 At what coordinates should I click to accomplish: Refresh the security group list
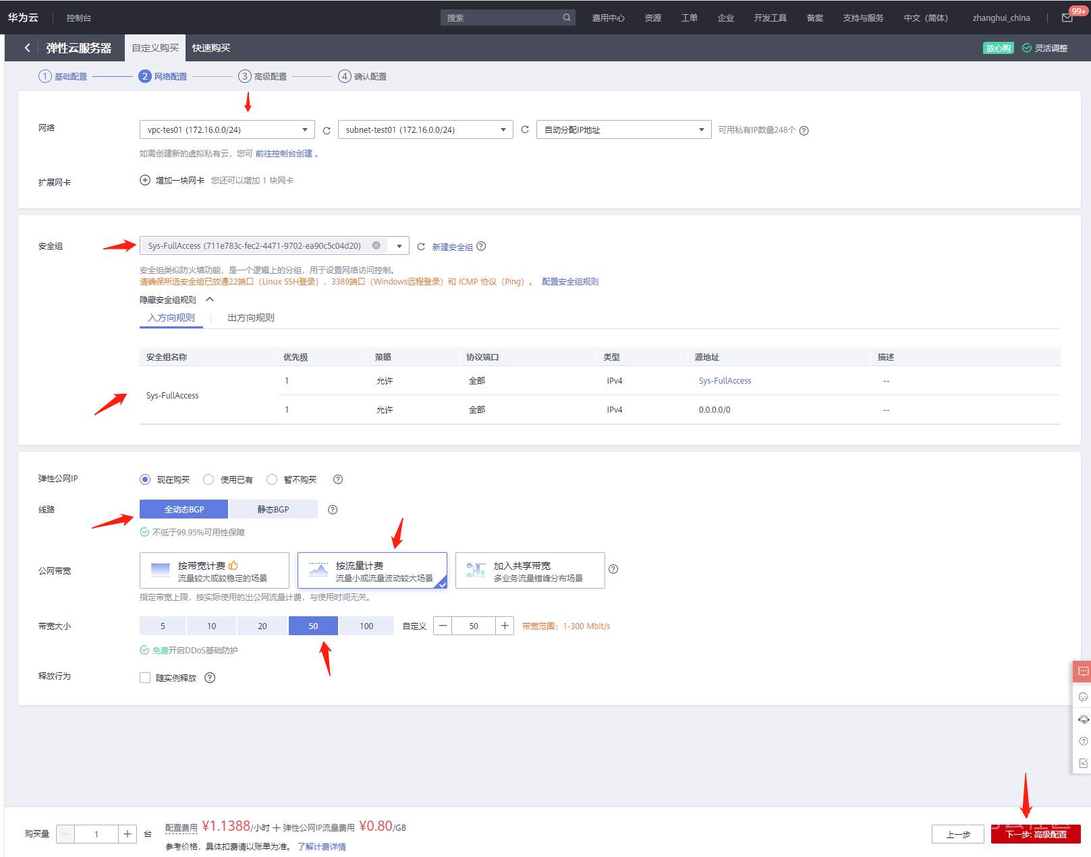[421, 247]
